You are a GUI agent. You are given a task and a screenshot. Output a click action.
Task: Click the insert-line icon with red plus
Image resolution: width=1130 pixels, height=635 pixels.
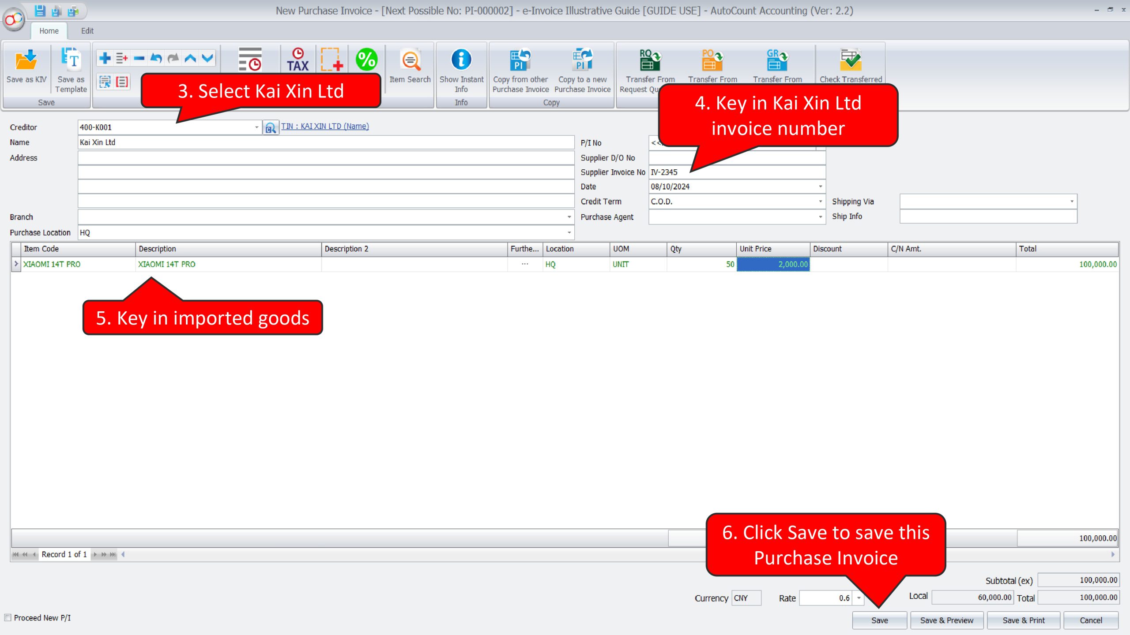[122, 58]
